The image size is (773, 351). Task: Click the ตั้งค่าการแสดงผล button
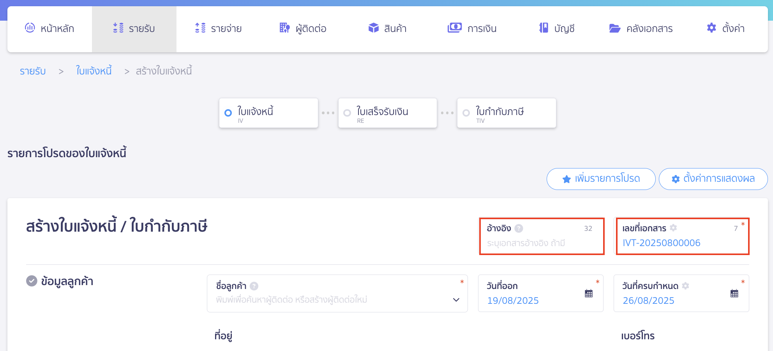[713, 179]
